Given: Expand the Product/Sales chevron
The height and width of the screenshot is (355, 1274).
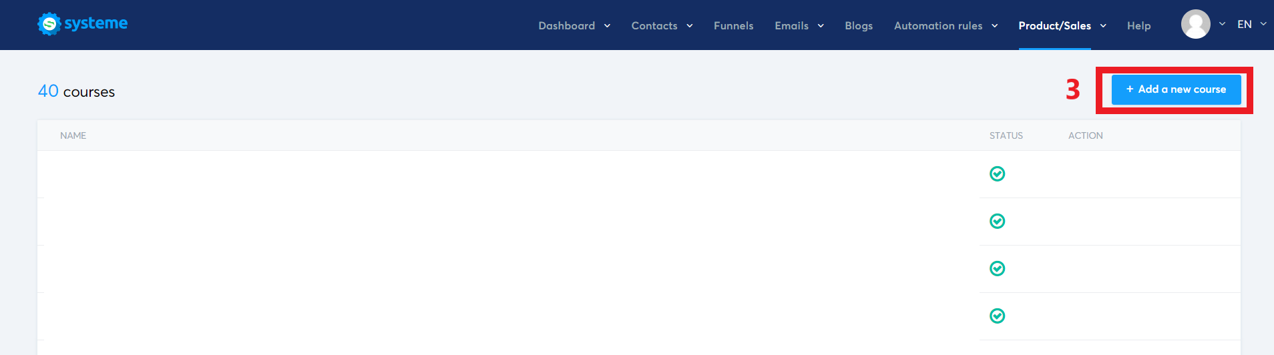Looking at the screenshot, I should (x=1103, y=26).
